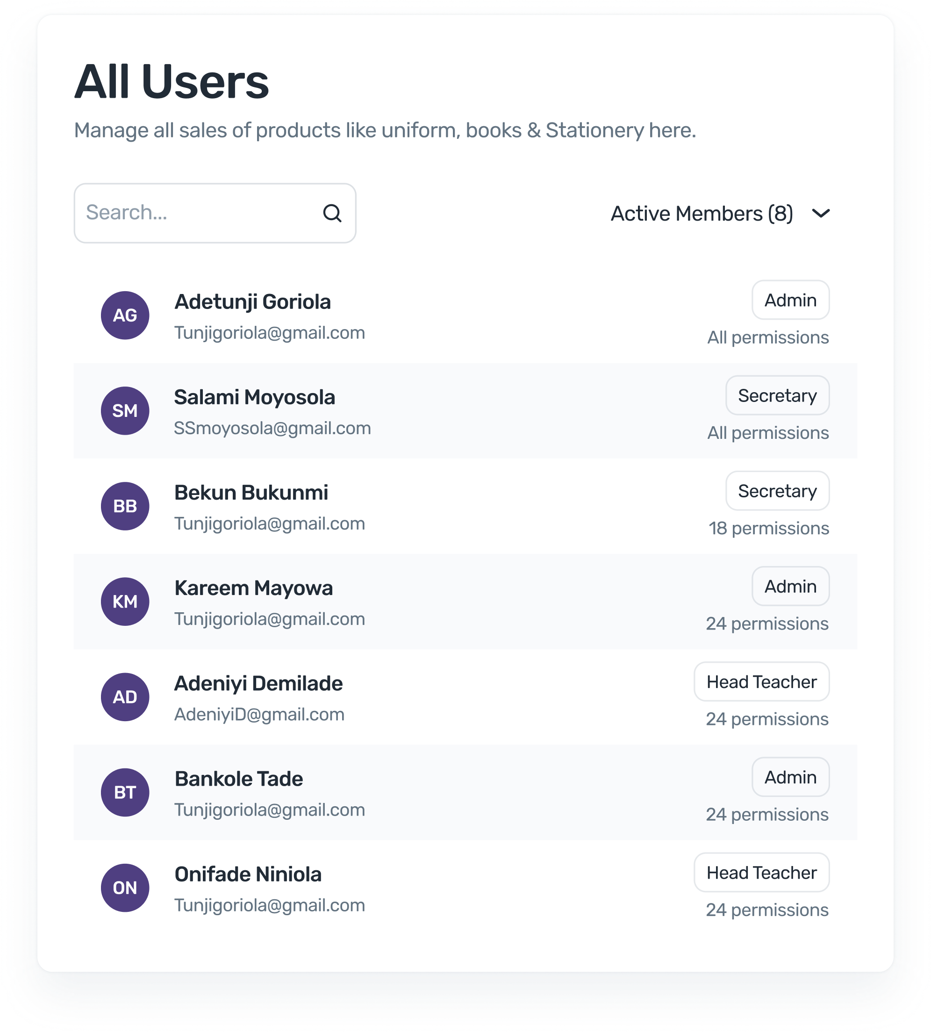Click the Admin badge for Adetunji Goriola
The image size is (931, 1032).
790,300
